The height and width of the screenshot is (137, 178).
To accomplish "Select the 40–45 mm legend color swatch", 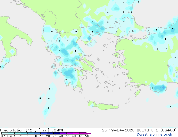I will coord(76,133).
